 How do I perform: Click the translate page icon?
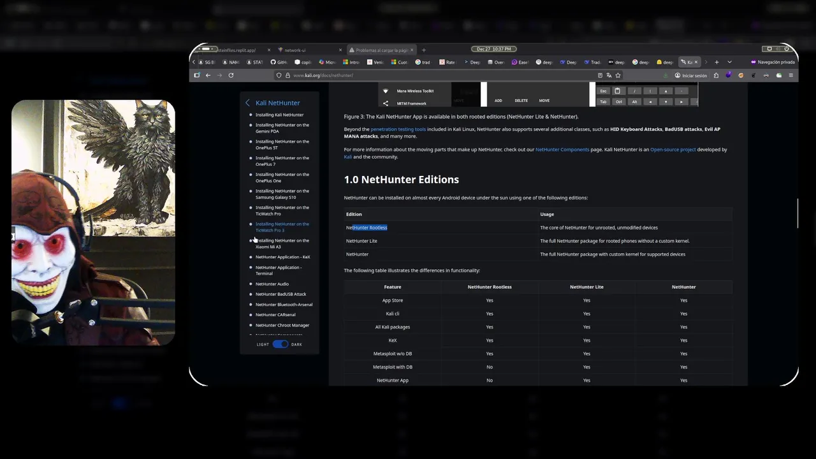pos(609,75)
